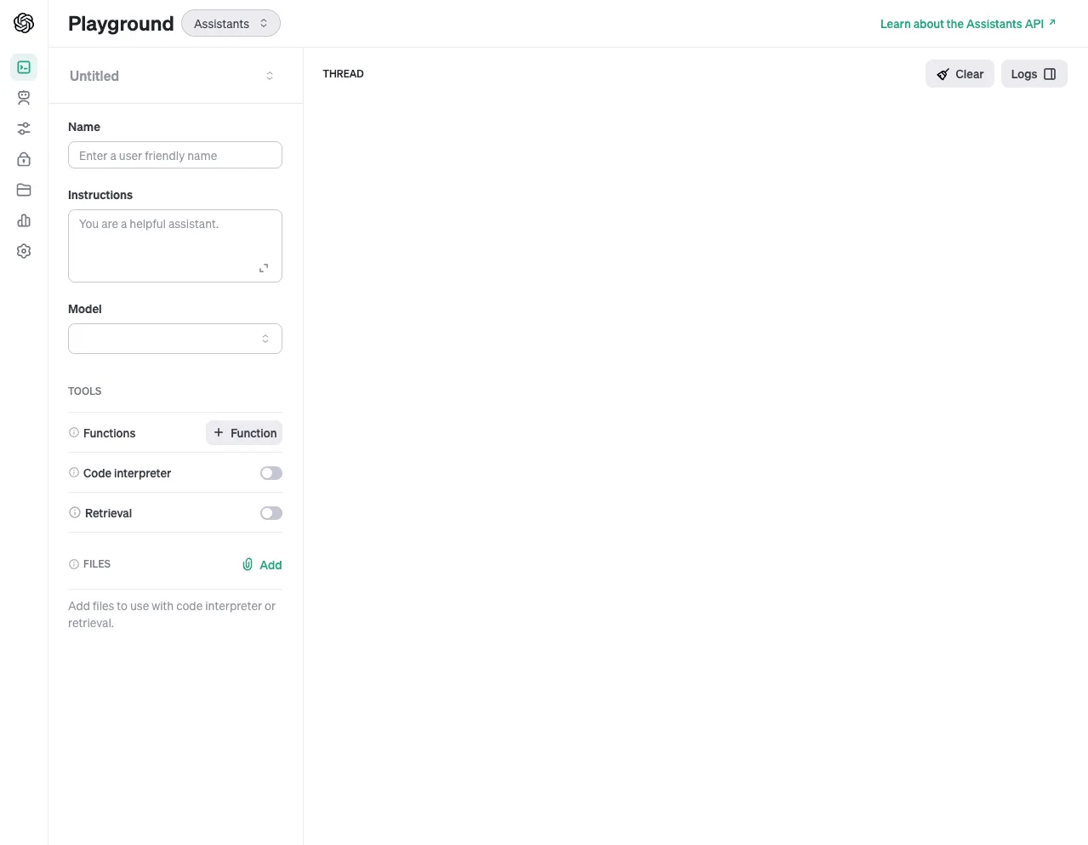Enable the Code interpreter tool
Image resolution: width=1088 pixels, height=845 pixels.
click(271, 472)
